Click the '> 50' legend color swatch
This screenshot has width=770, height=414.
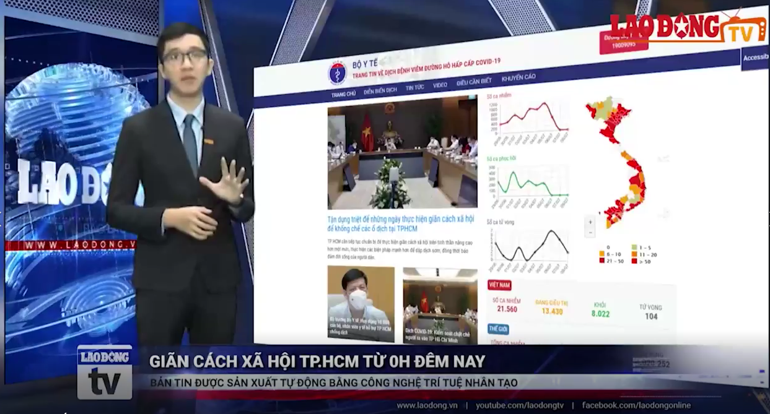click(634, 261)
